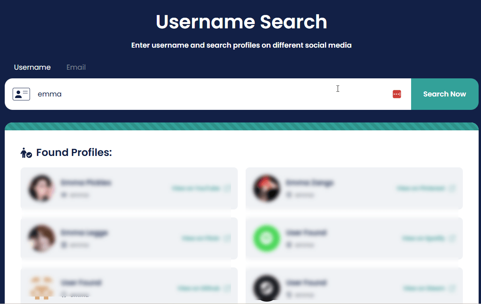Click the green Spotify avatar thumbnail

(x=267, y=238)
